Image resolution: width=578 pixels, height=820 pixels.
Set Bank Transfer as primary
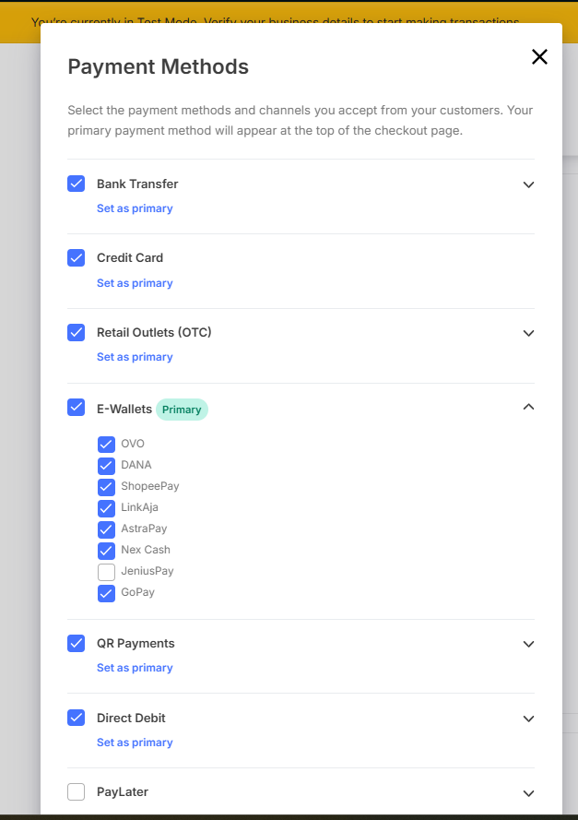(135, 208)
